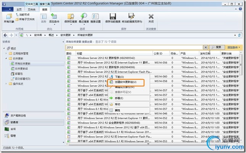Select row with KB2989542 update
246x153 pixels.
pos(152,58)
